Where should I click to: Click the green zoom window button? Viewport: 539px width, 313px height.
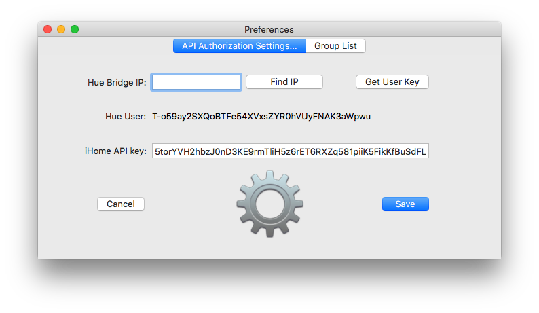point(75,29)
